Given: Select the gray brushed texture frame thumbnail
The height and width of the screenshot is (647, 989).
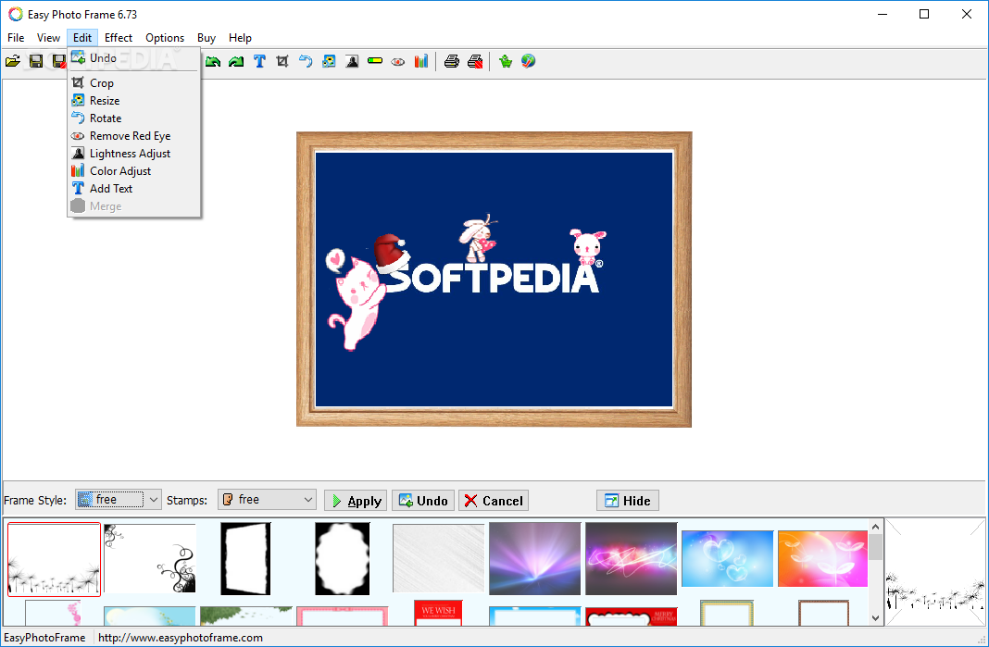Looking at the screenshot, I should [438, 559].
